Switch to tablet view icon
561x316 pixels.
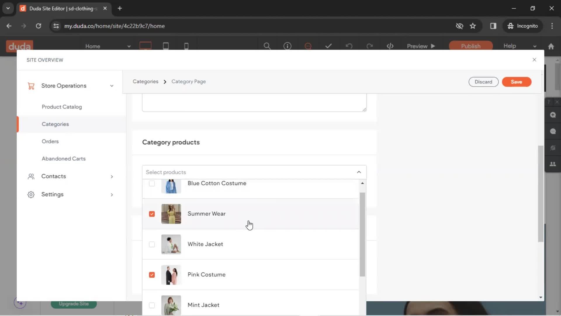click(x=166, y=46)
